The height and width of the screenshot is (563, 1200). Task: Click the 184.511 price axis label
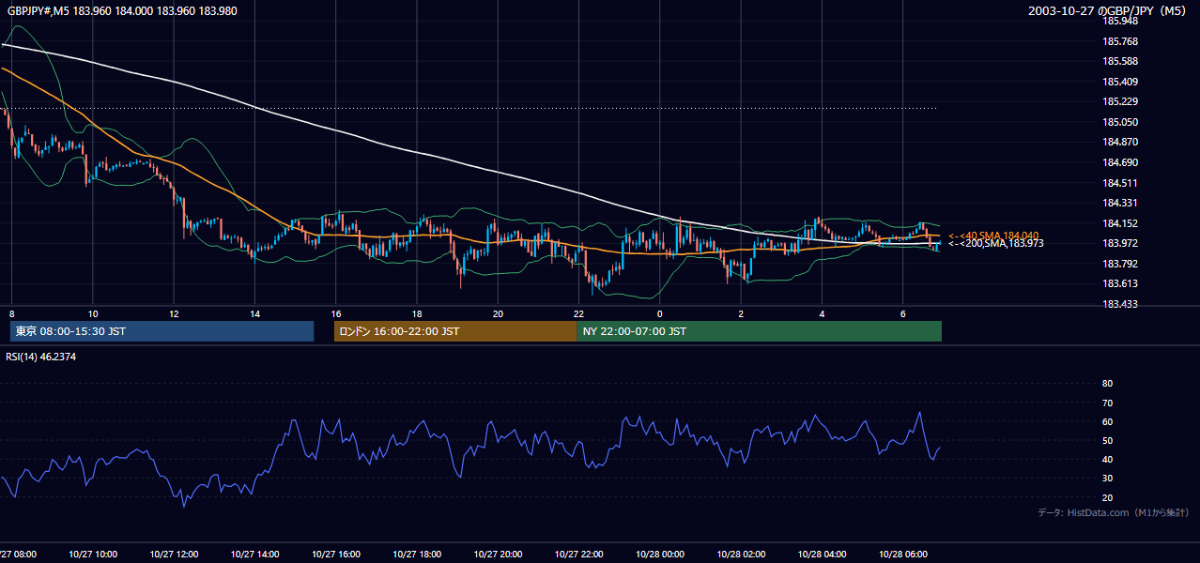(1120, 183)
